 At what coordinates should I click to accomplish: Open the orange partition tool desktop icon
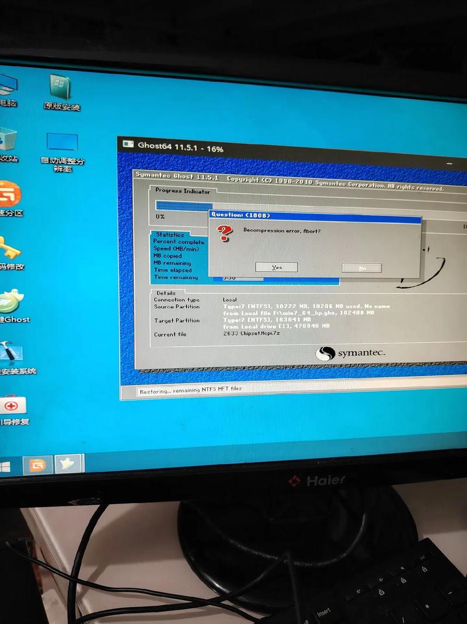pyautogui.click(x=10, y=192)
